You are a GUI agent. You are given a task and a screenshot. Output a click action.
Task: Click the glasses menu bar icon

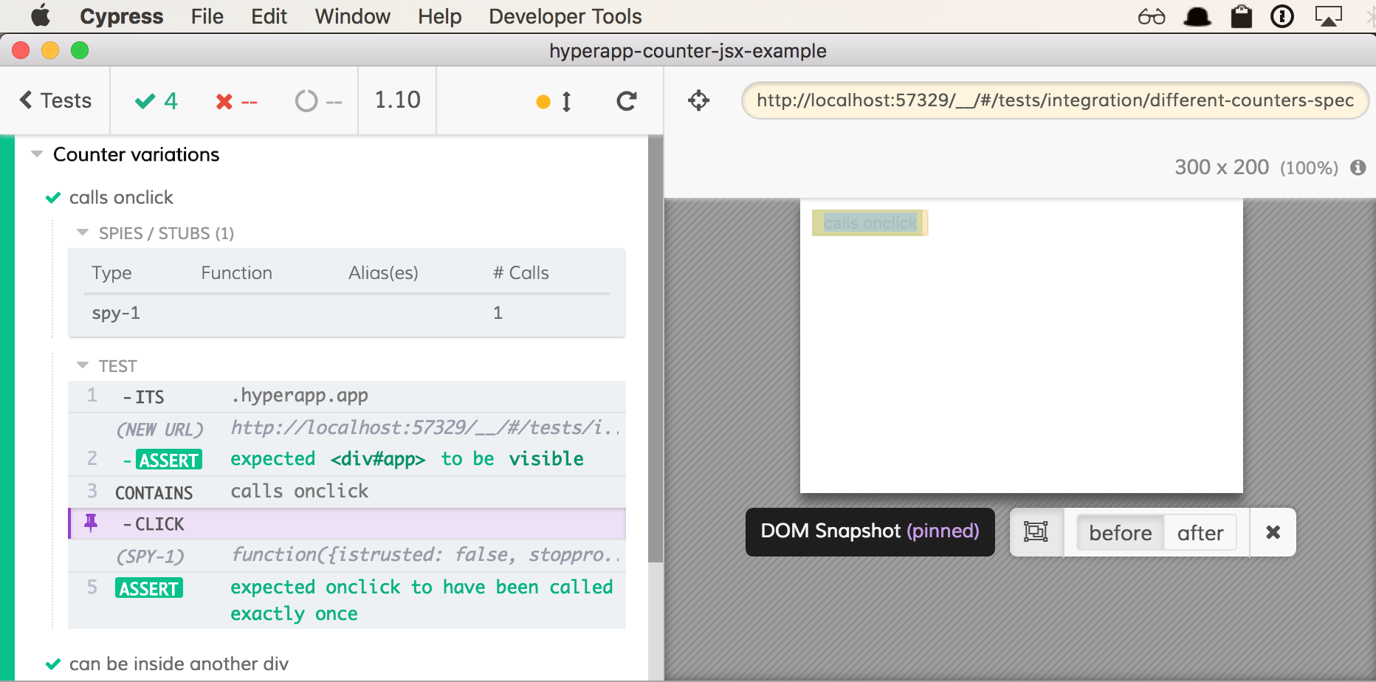click(1152, 16)
